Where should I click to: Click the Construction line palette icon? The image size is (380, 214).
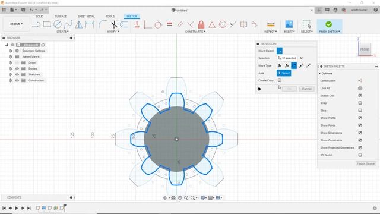click(360, 81)
